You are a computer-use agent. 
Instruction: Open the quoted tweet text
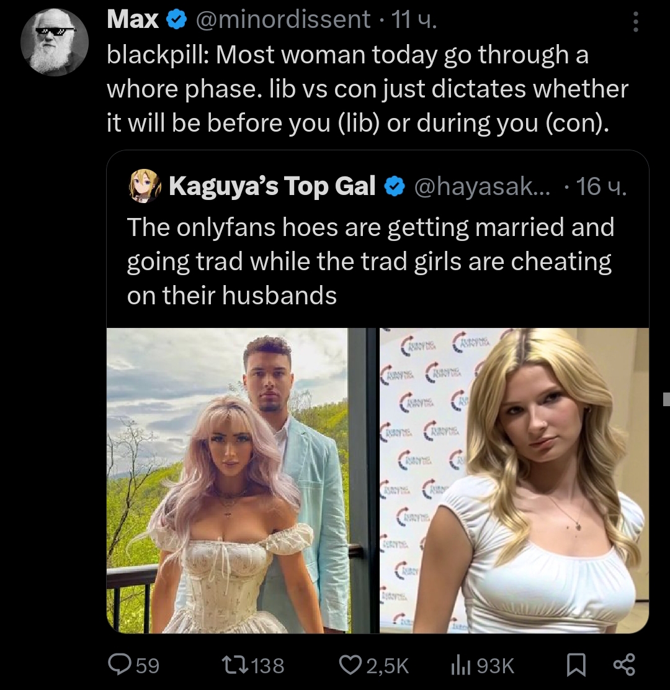tap(370, 261)
